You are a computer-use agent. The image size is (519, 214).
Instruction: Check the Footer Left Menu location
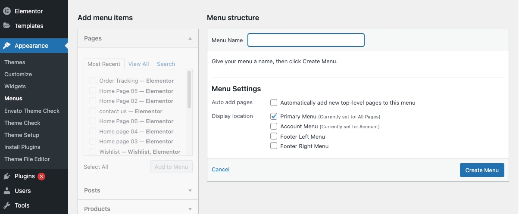[274, 136]
